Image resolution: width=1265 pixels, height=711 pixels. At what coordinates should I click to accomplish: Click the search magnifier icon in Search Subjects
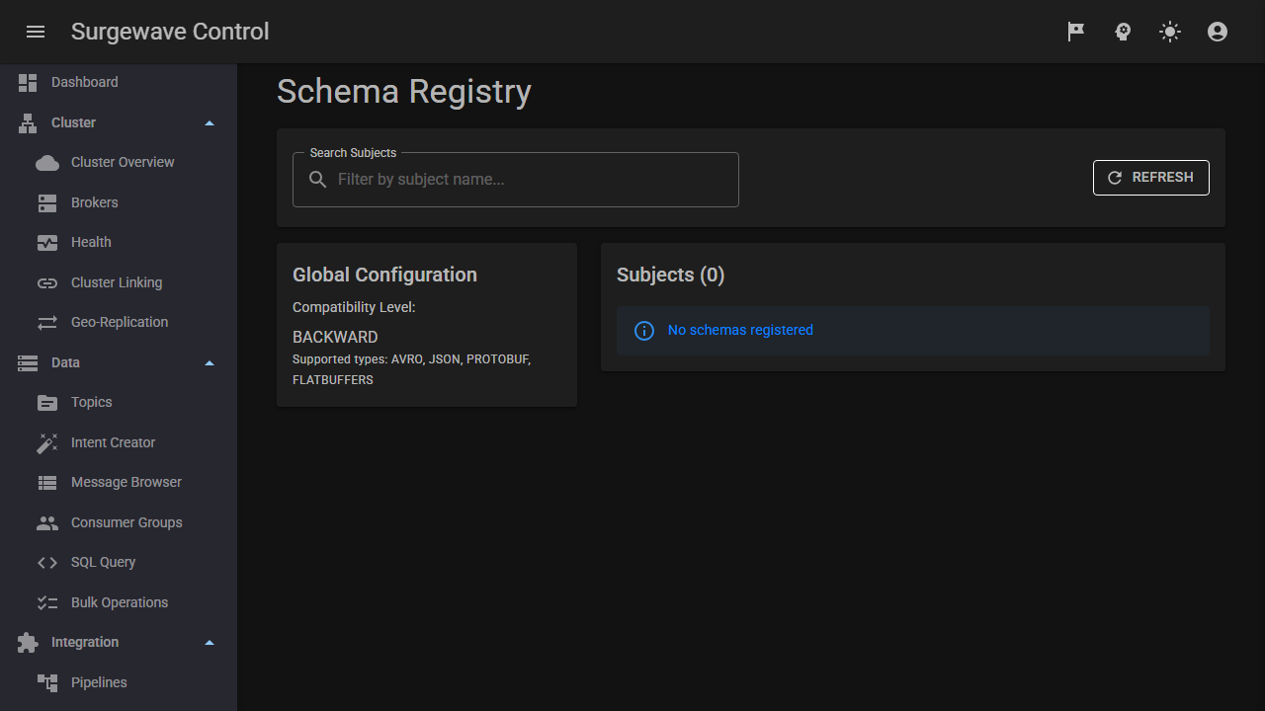pos(318,180)
